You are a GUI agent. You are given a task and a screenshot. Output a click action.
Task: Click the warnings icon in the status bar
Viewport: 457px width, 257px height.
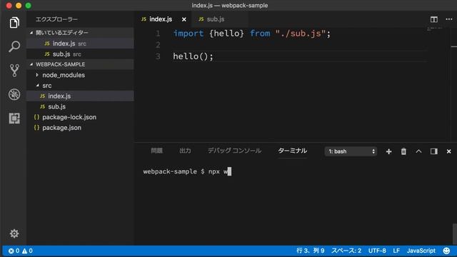tap(24, 251)
